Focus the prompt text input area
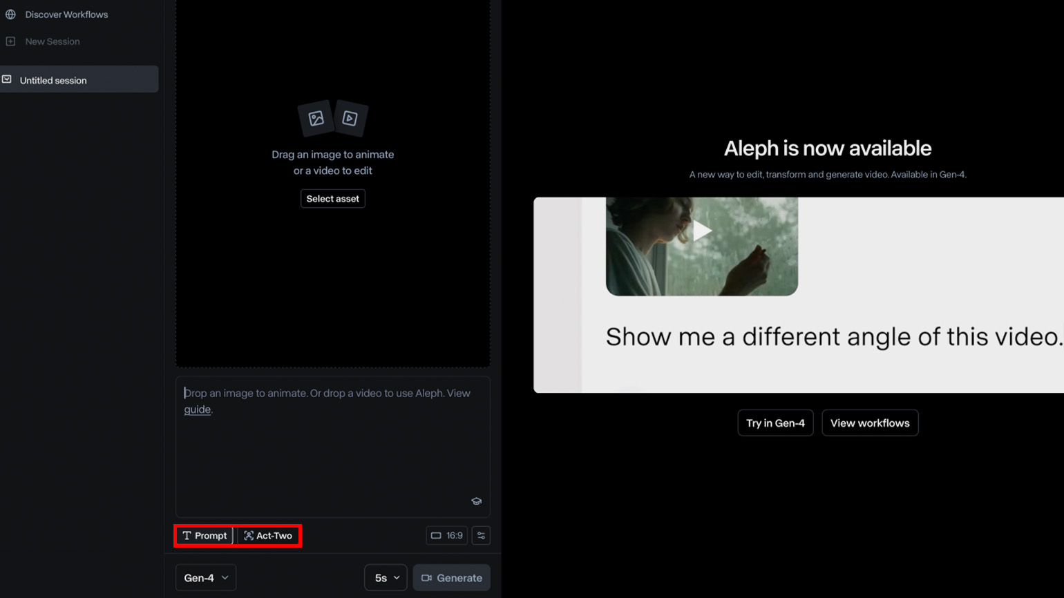The height and width of the screenshot is (598, 1064). click(333, 447)
